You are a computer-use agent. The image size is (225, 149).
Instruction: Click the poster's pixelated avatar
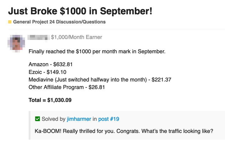click(x=17, y=43)
